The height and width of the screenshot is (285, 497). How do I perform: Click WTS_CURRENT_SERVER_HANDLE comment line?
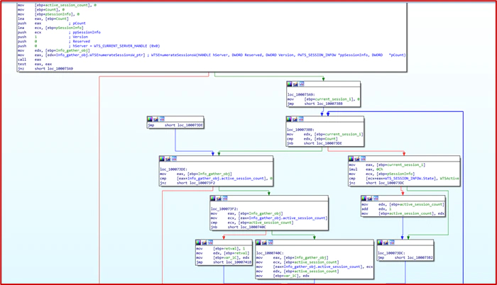click(89, 46)
